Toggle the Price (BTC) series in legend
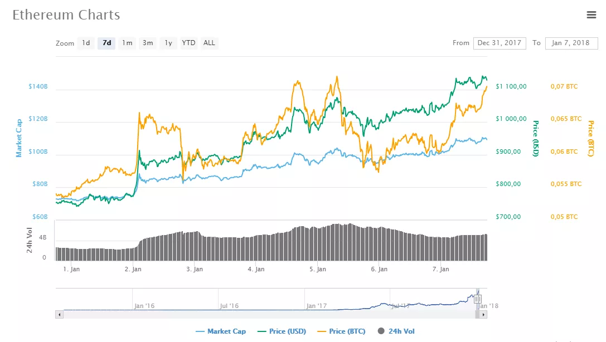 pos(341,331)
